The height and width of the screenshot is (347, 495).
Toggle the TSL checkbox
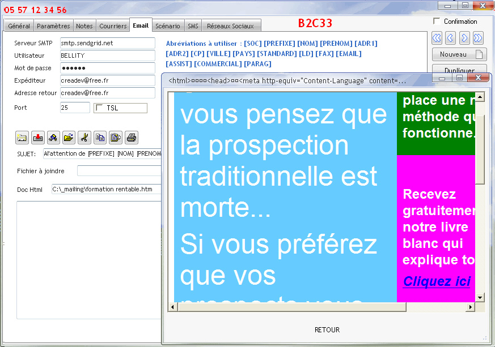click(100, 108)
